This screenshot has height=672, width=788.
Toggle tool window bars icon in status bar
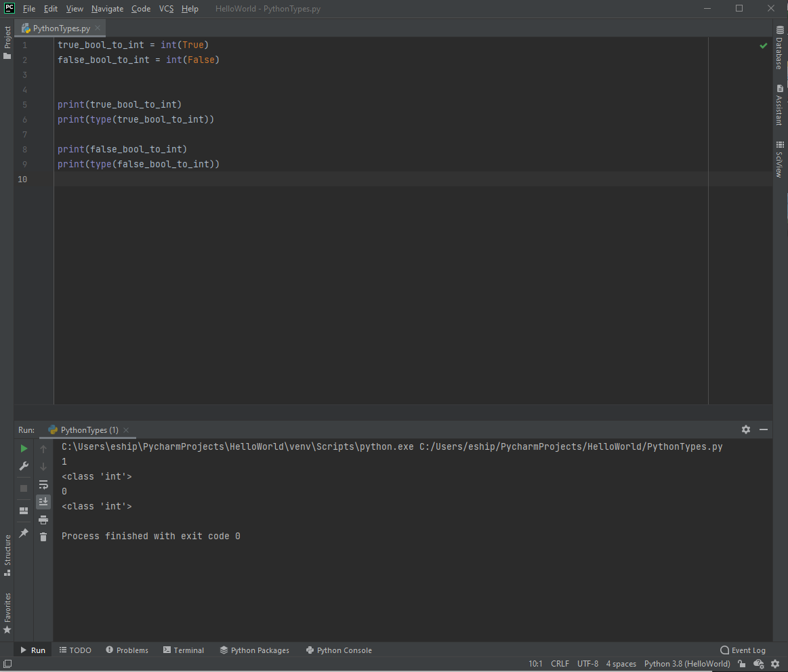7,664
